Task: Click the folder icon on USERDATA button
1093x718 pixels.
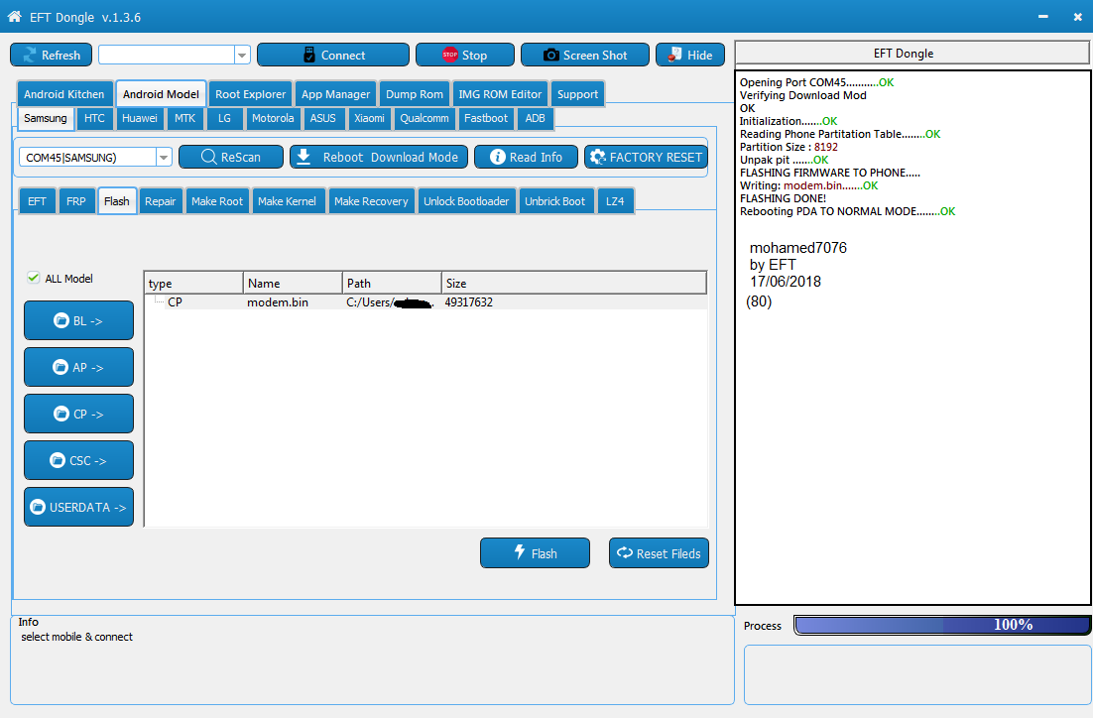Action: coord(38,507)
